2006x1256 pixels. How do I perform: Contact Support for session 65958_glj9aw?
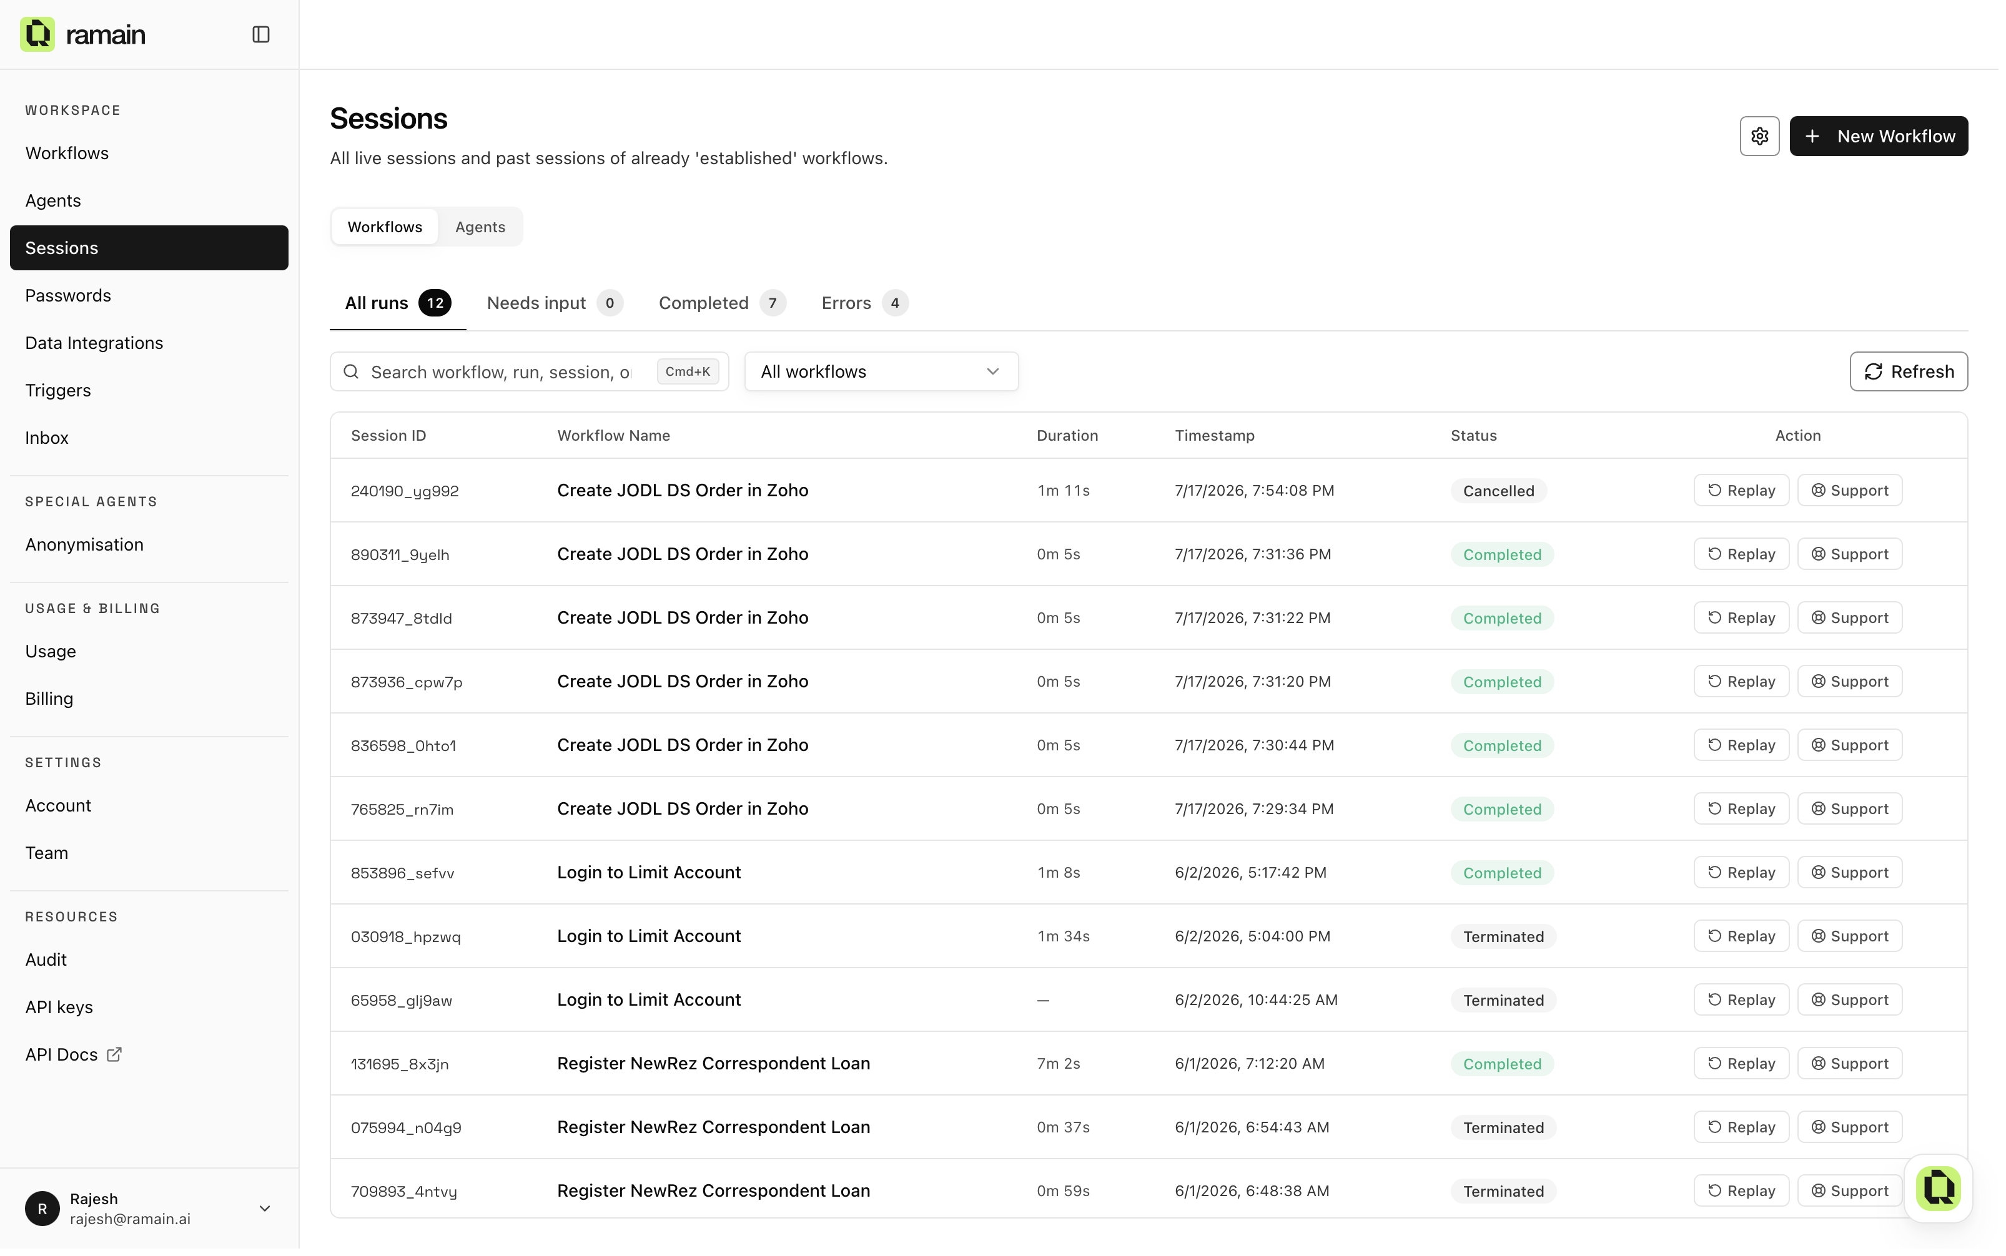click(1849, 999)
